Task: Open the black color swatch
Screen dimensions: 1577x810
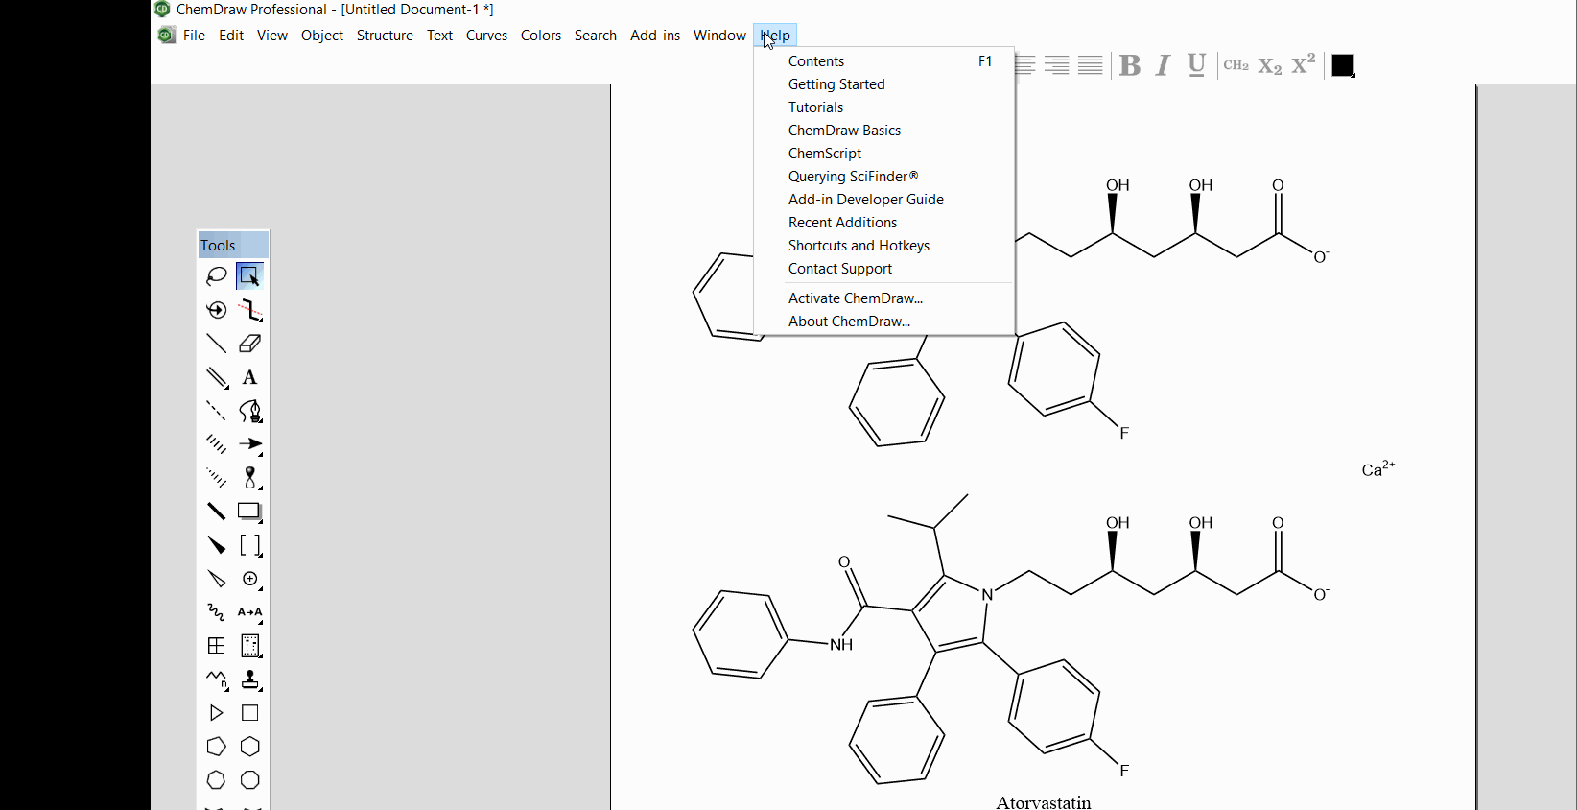Action: click(x=1343, y=65)
